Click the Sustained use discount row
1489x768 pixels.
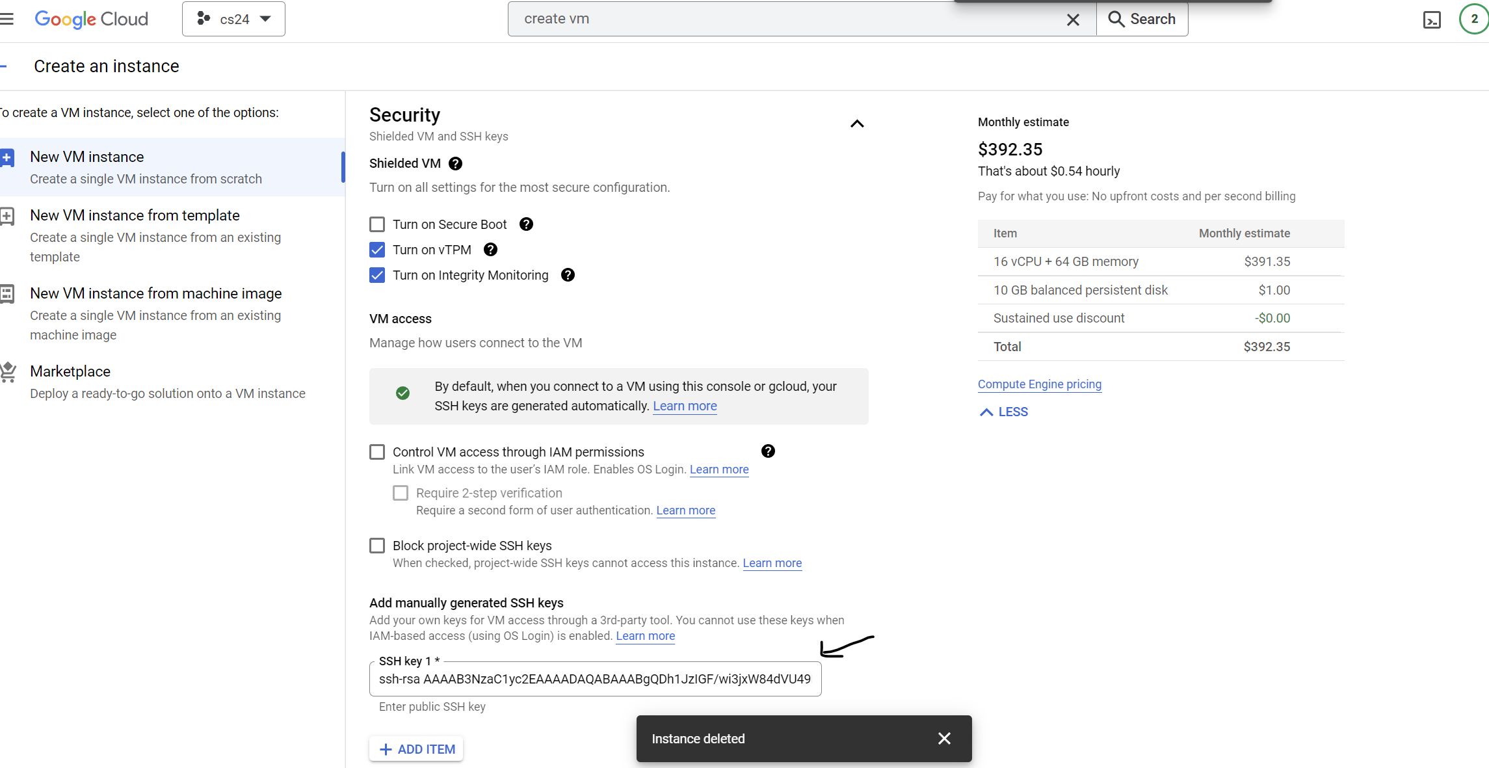coord(1161,318)
